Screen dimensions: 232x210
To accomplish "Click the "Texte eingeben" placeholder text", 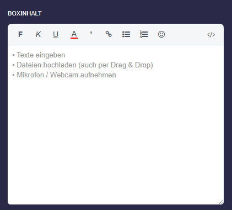I will point(41,55).
